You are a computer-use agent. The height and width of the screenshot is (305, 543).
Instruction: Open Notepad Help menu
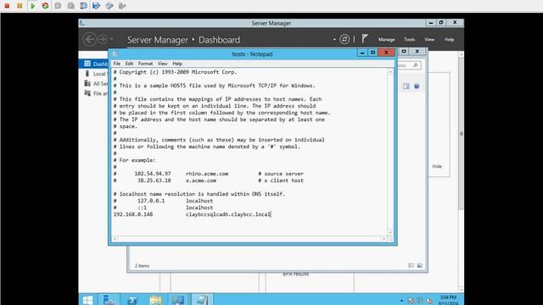[177, 64]
